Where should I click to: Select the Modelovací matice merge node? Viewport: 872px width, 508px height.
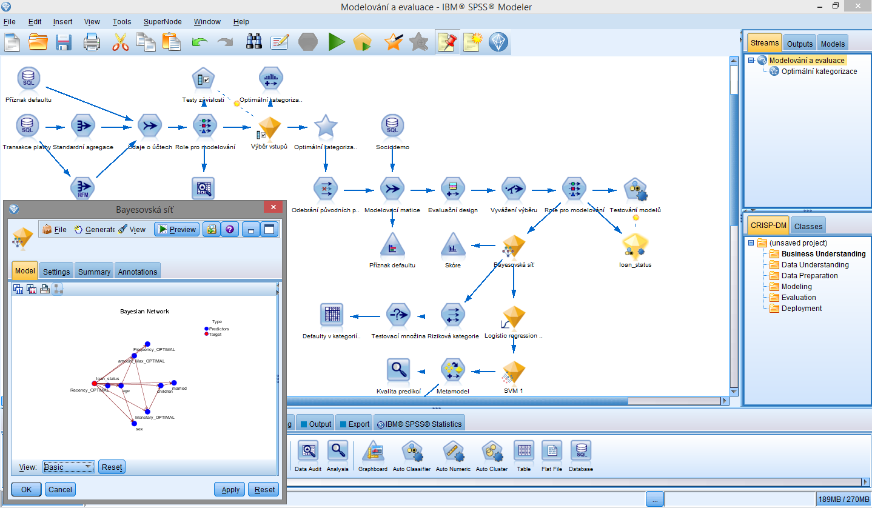392,189
